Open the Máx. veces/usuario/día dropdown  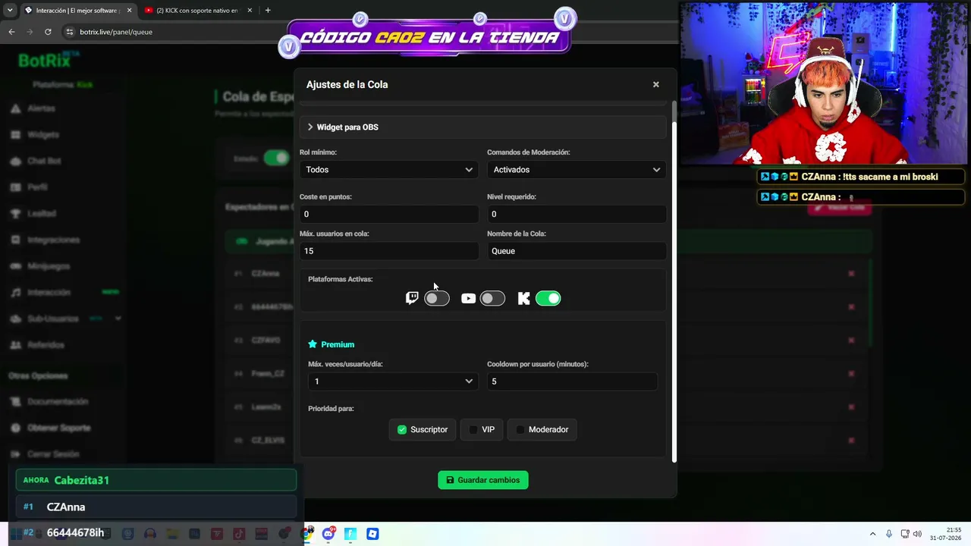(392, 381)
